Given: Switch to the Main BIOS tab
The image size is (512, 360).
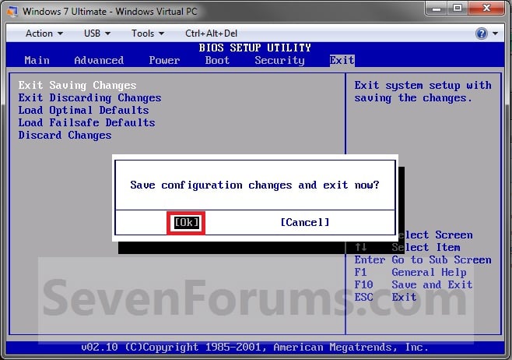Looking at the screenshot, I should pos(37,61).
